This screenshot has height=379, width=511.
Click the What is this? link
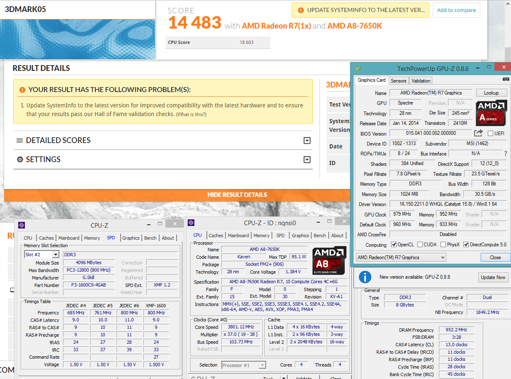tap(191, 114)
